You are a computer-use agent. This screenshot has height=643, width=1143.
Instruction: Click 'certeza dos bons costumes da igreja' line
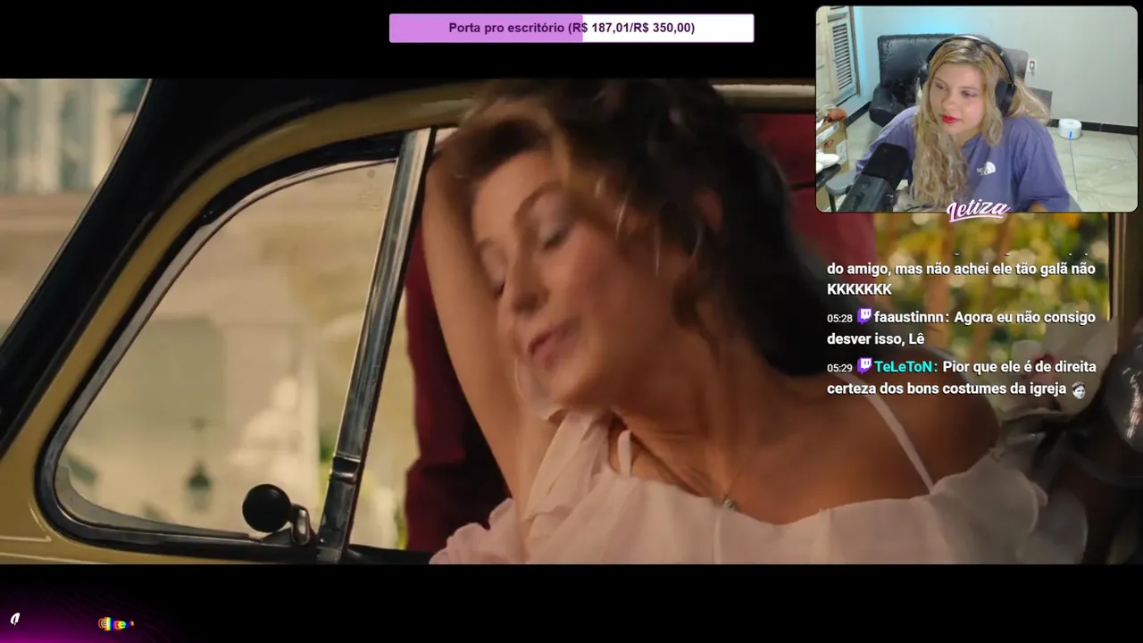click(947, 389)
